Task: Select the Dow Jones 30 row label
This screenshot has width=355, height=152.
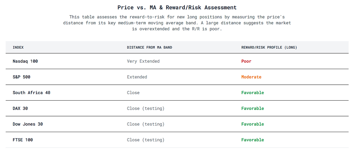Action: [x=28, y=124]
